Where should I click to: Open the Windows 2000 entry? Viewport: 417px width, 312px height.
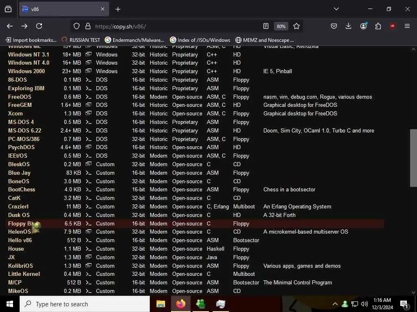[x=26, y=71]
